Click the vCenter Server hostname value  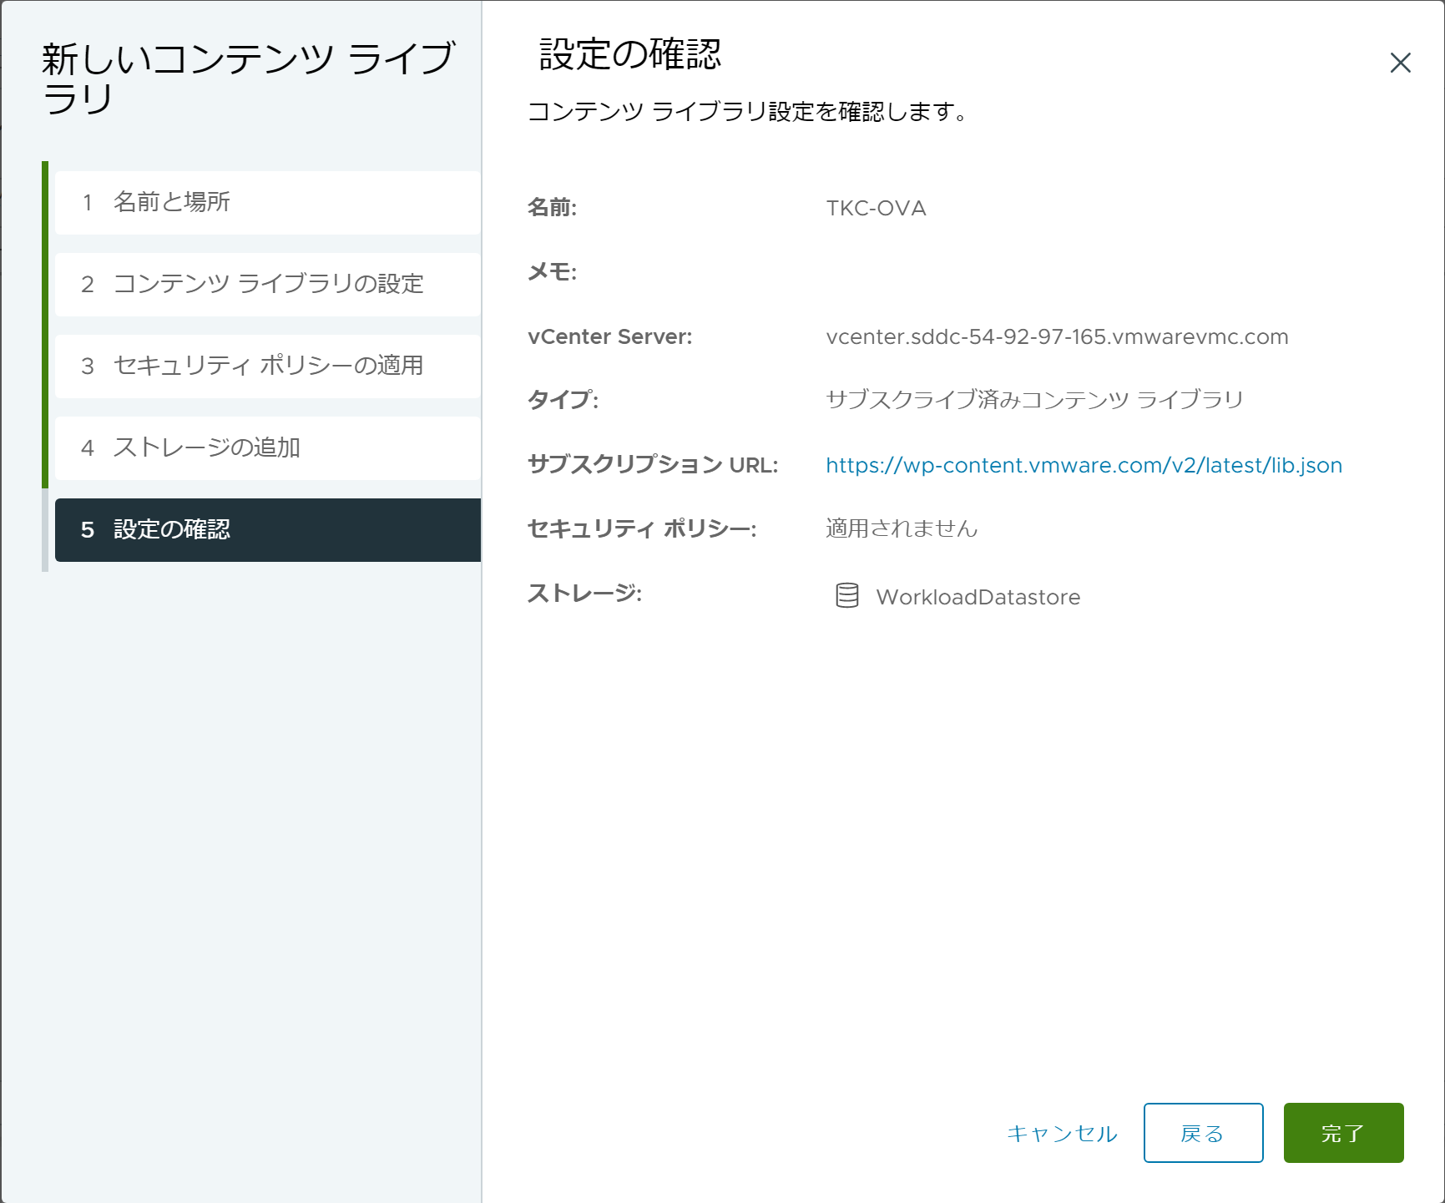pos(1056,336)
